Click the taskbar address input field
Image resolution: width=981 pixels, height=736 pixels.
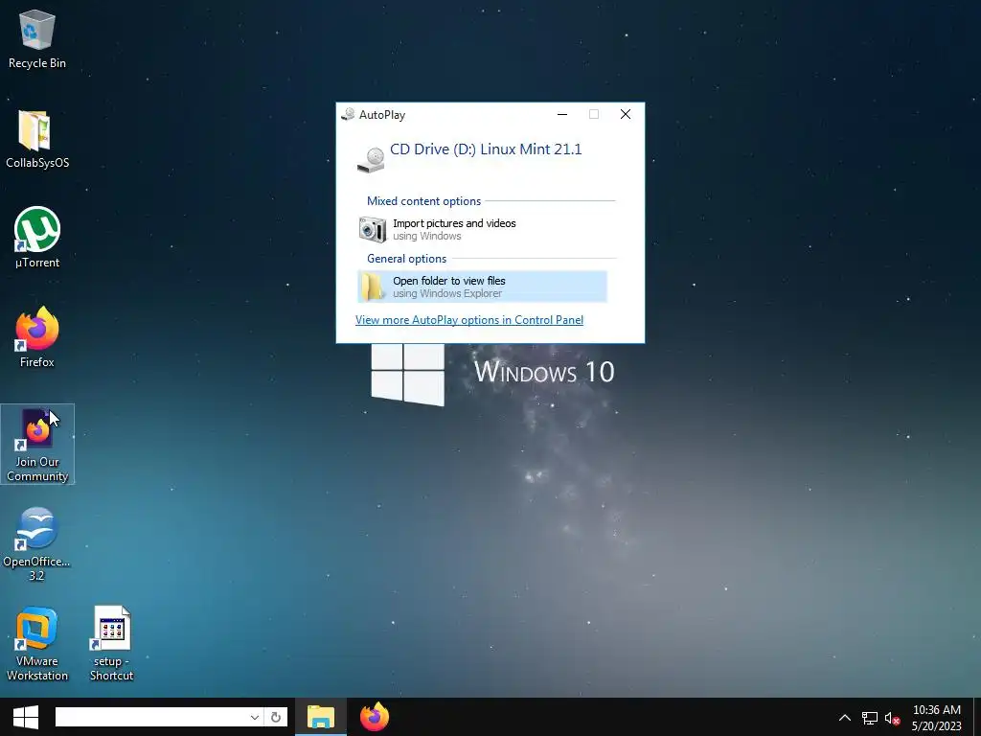point(152,717)
